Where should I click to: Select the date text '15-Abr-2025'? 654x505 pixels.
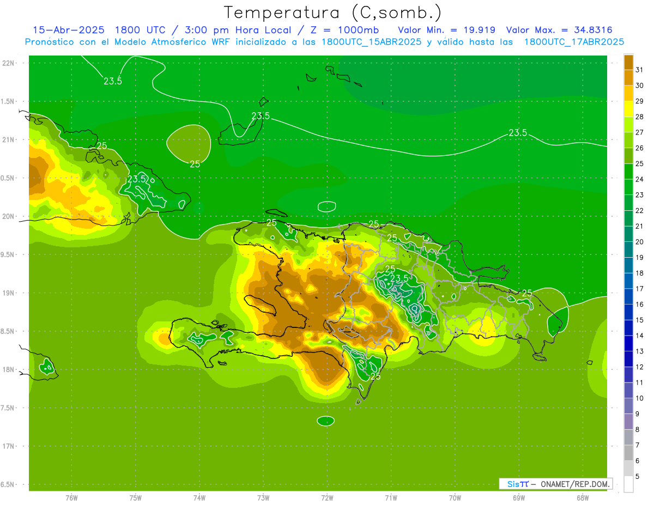click(69, 30)
